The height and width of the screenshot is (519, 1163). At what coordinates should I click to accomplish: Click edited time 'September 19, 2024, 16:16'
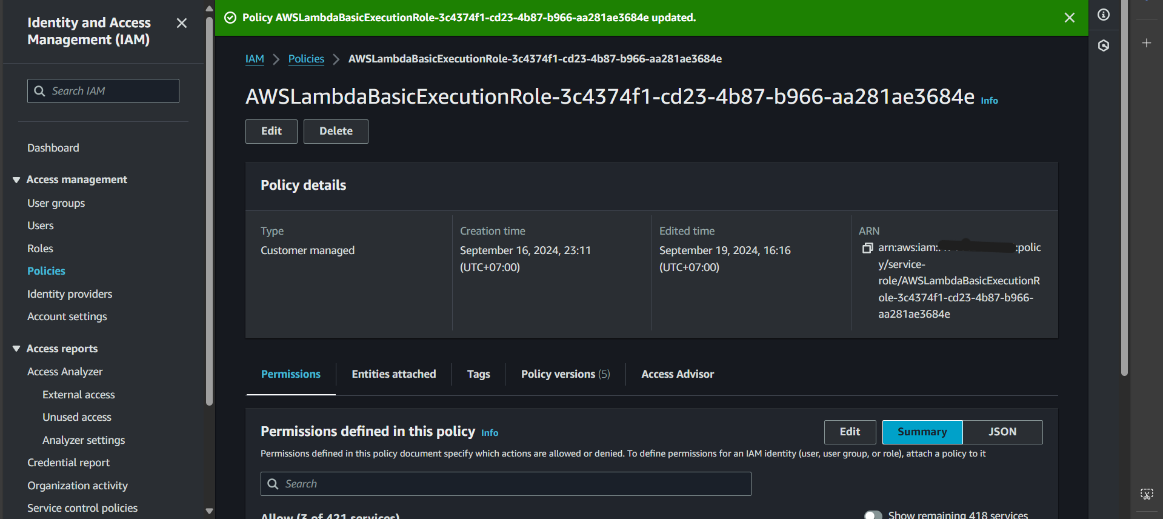(x=725, y=250)
